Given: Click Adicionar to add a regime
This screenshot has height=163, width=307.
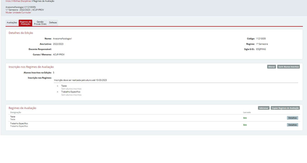Looking at the screenshot, I should coord(264,108).
